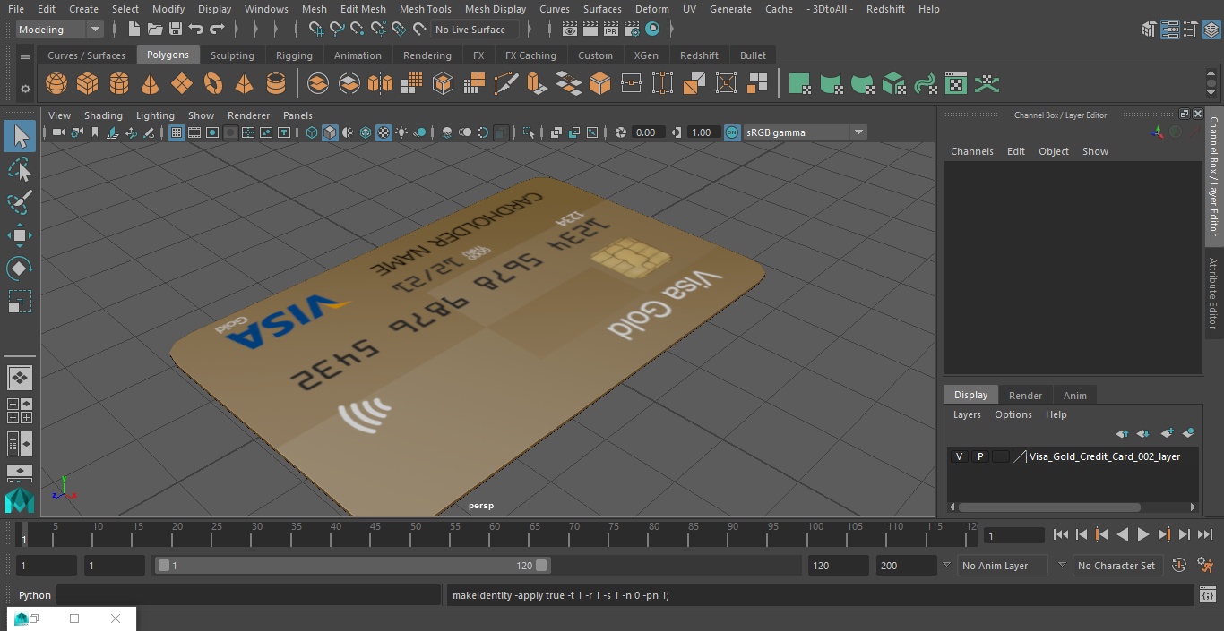Viewport: 1224px width, 631px height.
Task: Select the Rotate tool
Action: [20, 269]
